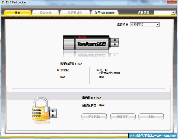Open the 关于Pad Locker tab

(104, 12)
